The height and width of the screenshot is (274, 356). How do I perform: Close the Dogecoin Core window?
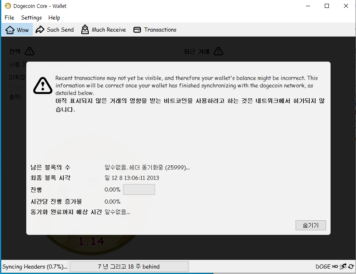click(x=346, y=6)
